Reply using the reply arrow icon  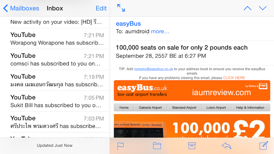click(x=226, y=146)
